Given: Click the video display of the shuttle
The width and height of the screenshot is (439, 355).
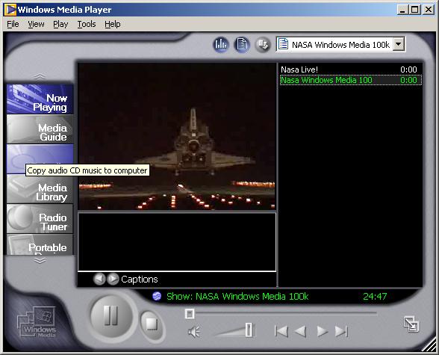Looking at the screenshot, I should (x=177, y=136).
